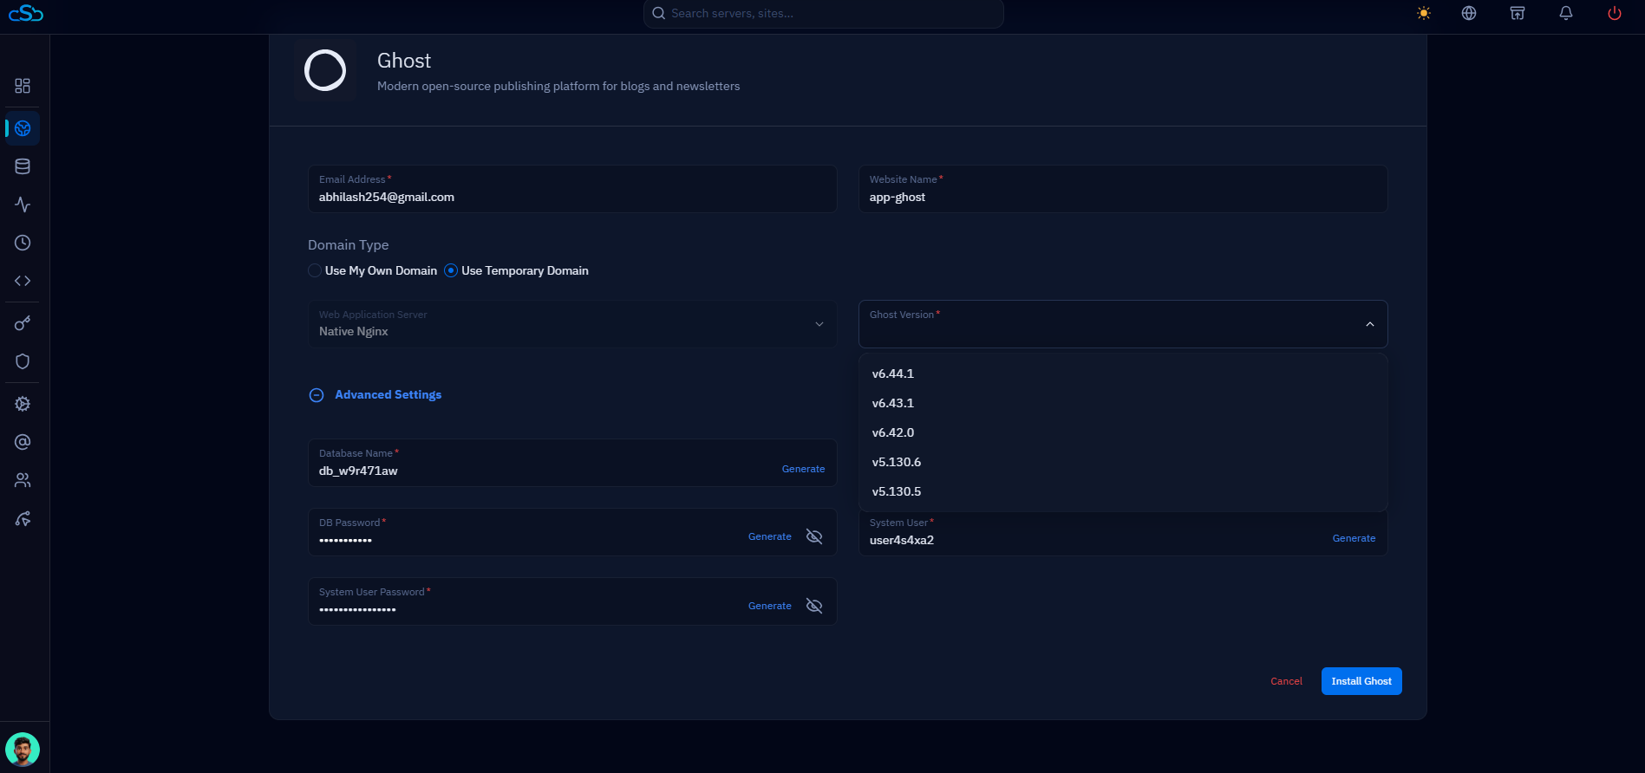This screenshot has height=773, width=1645.
Task: Focus the Website Name field
Action: coord(1123,189)
